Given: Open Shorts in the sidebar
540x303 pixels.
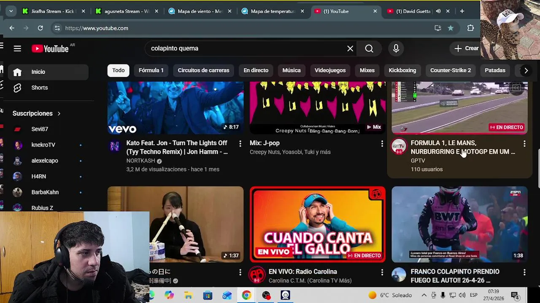Looking at the screenshot, I should (48, 88).
